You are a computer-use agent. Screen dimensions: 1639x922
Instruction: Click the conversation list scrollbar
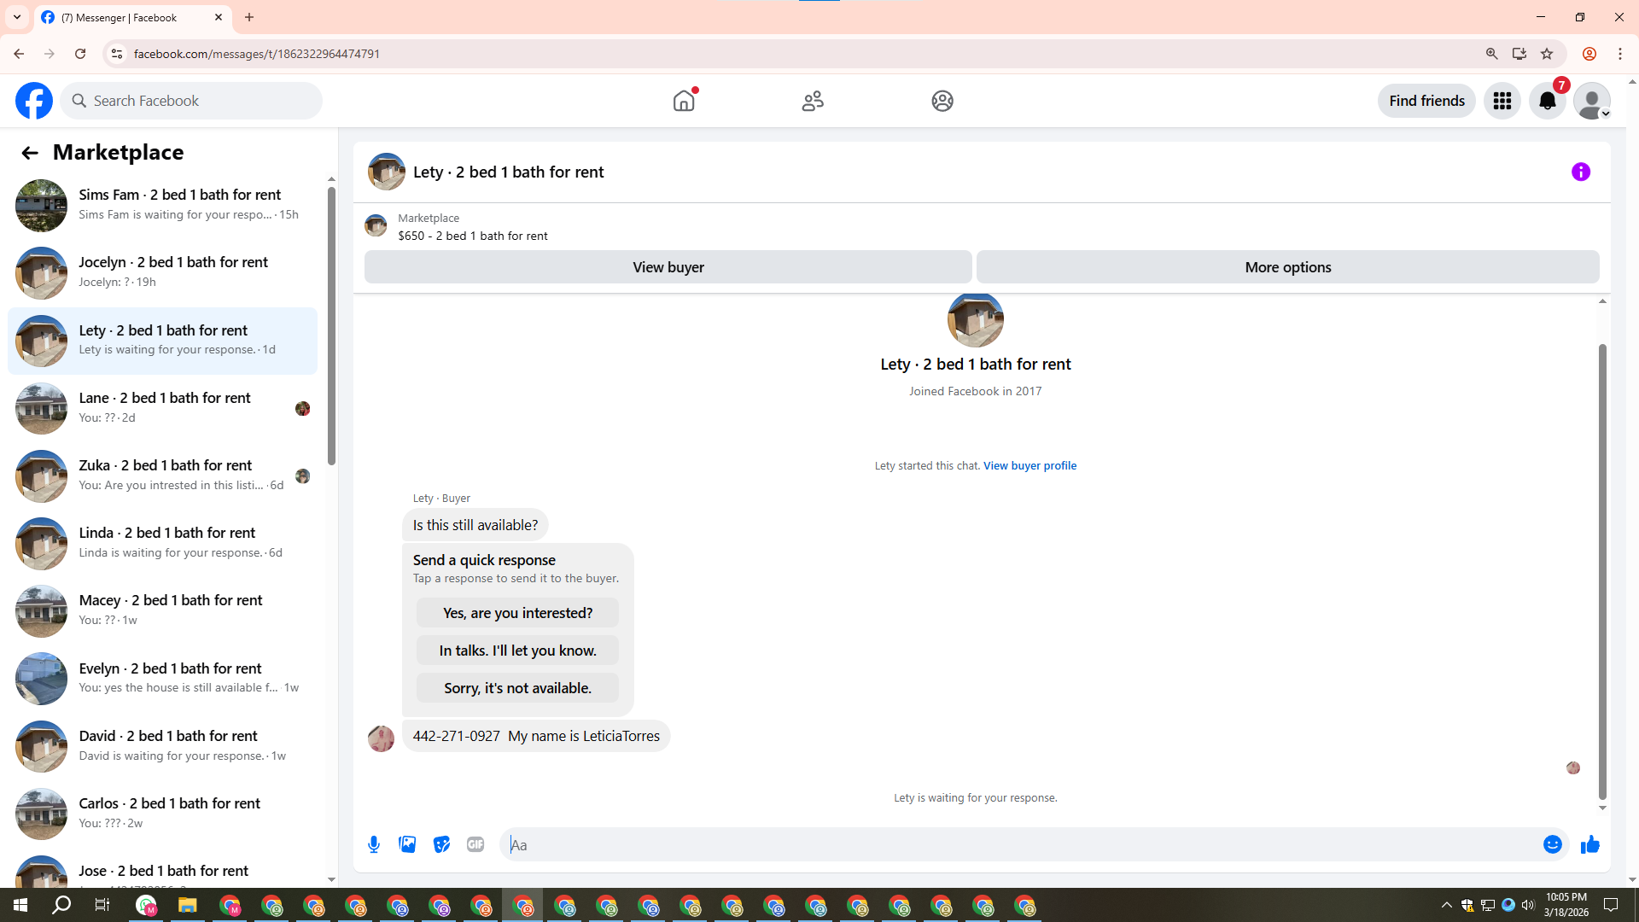coord(331,324)
